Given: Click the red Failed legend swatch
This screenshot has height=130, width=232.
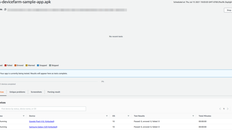Looking at the screenshot, I should pos(5,65).
